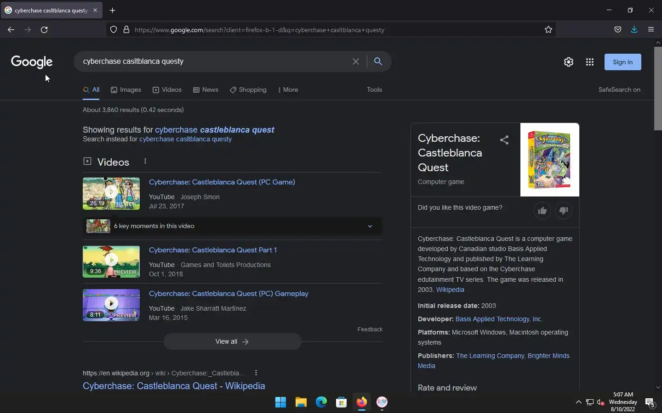Click the Pocket save icon
Screen dimensions: 662x413
click(618, 30)
